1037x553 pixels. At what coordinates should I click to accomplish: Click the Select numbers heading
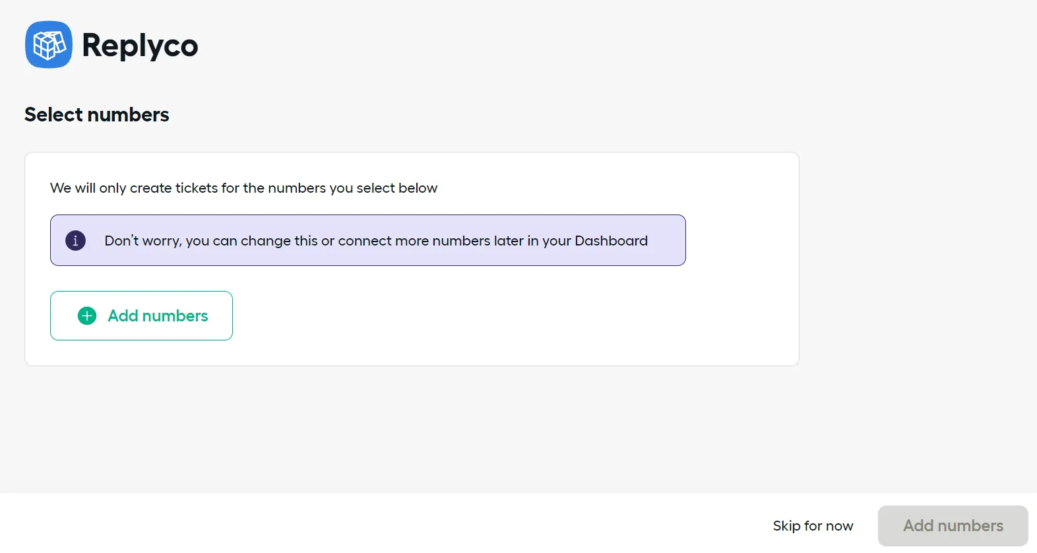coord(97,115)
